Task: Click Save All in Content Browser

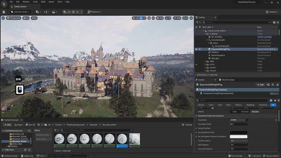Action: click(x=30, y=125)
